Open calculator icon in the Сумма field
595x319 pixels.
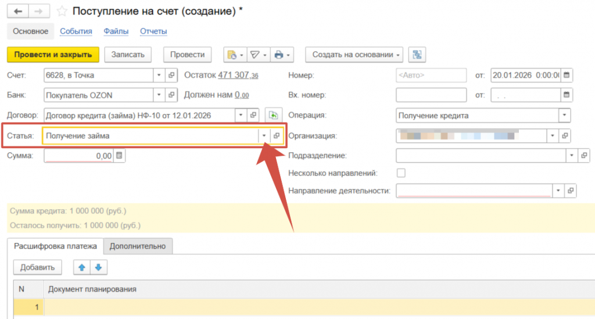(119, 156)
